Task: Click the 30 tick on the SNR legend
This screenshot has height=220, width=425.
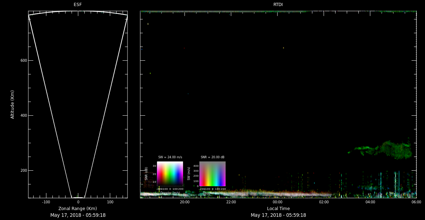Action: pyautogui.click(x=154, y=166)
